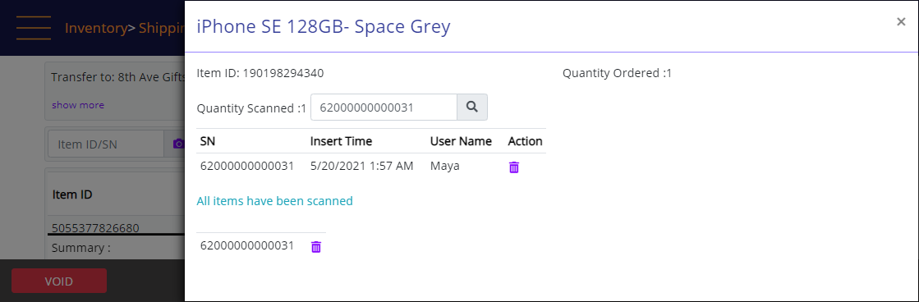The width and height of the screenshot is (919, 302).
Task: Click the Action column header
Action: point(525,141)
